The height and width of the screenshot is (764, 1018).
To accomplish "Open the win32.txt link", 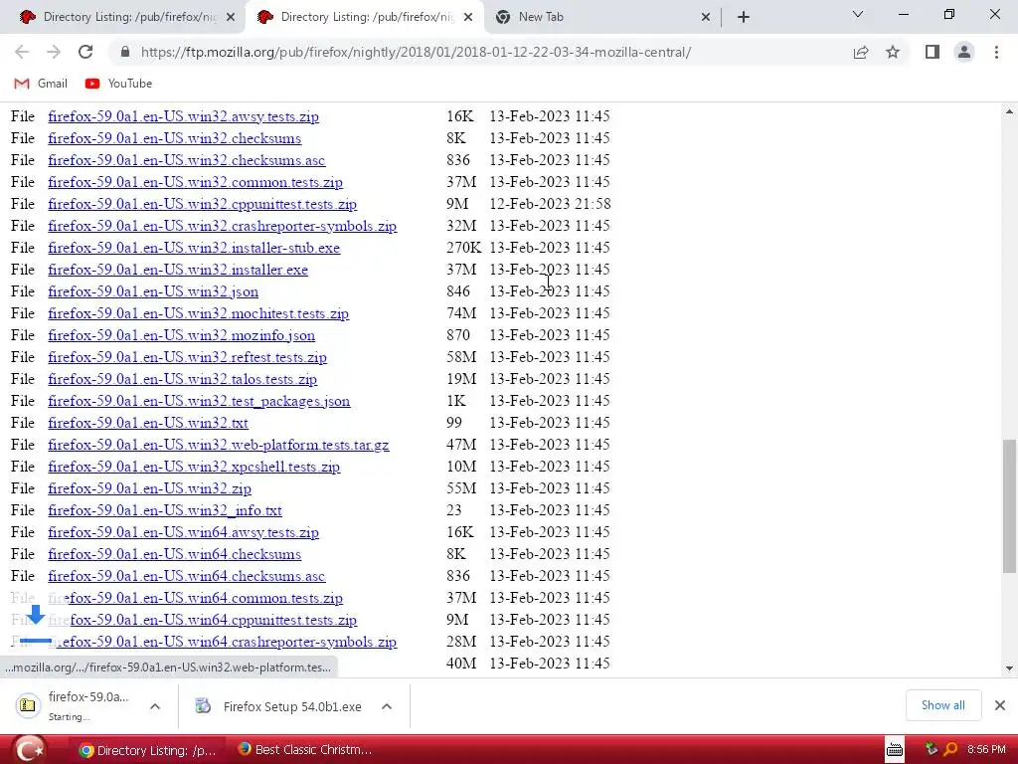I will click(148, 423).
